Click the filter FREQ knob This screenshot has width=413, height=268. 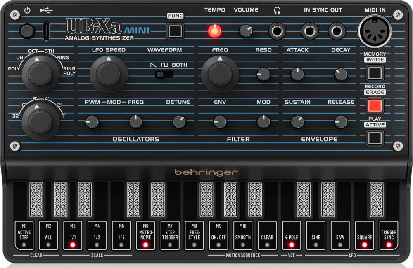click(220, 74)
